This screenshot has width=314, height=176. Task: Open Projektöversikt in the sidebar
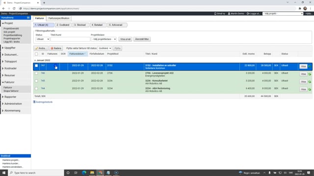point(11,28)
